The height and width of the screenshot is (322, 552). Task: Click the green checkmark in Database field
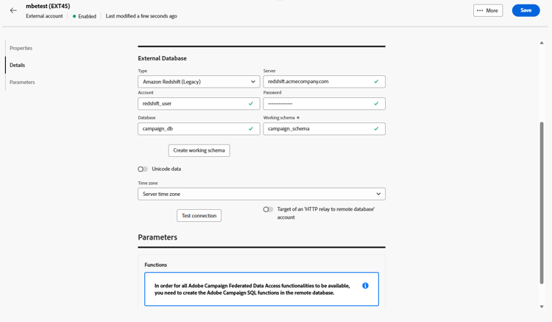251,129
